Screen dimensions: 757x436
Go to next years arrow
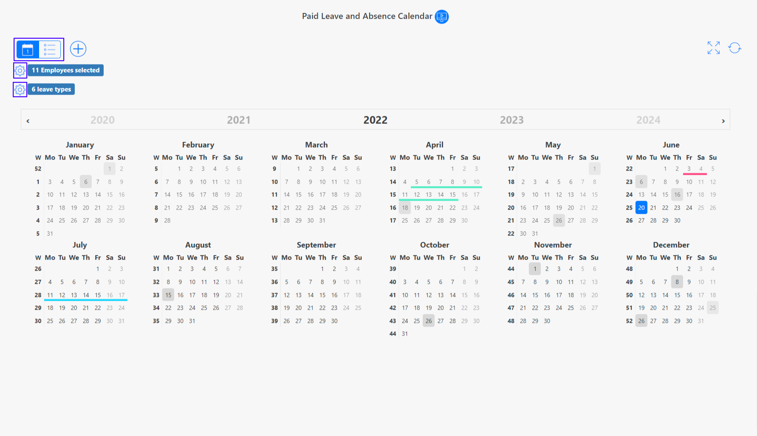(723, 121)
